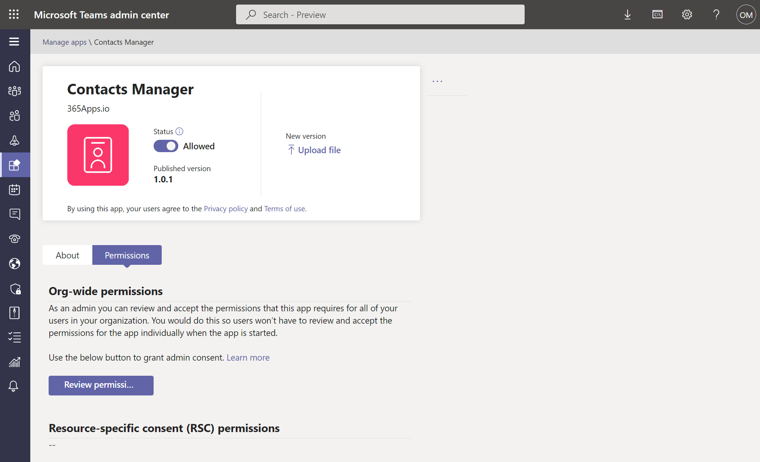
Task: Open Cloud Shell console icon
Action: tap(657, 14)
